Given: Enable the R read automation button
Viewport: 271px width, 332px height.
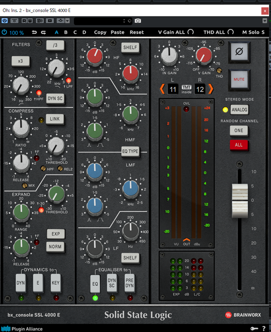Looking at the screenshot, I should pyautogui.click(x=24, y=21).
